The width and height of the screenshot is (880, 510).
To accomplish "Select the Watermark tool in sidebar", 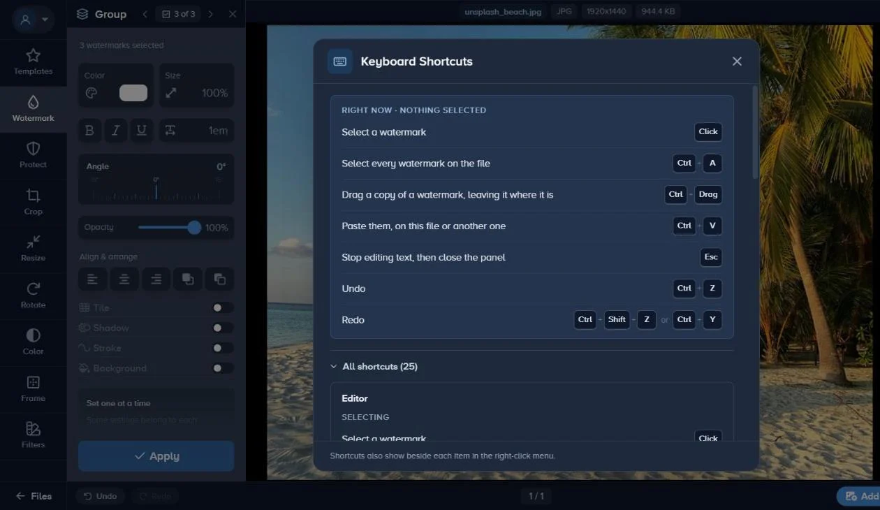I will (x=33, y=109).
